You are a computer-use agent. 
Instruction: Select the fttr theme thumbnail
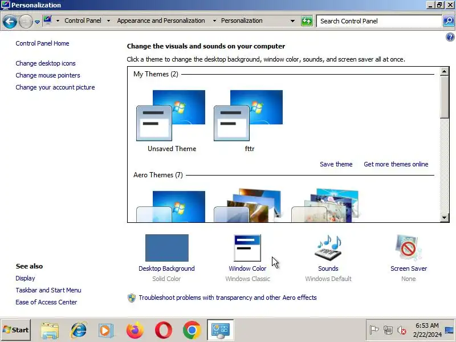(x=249, y=116)
